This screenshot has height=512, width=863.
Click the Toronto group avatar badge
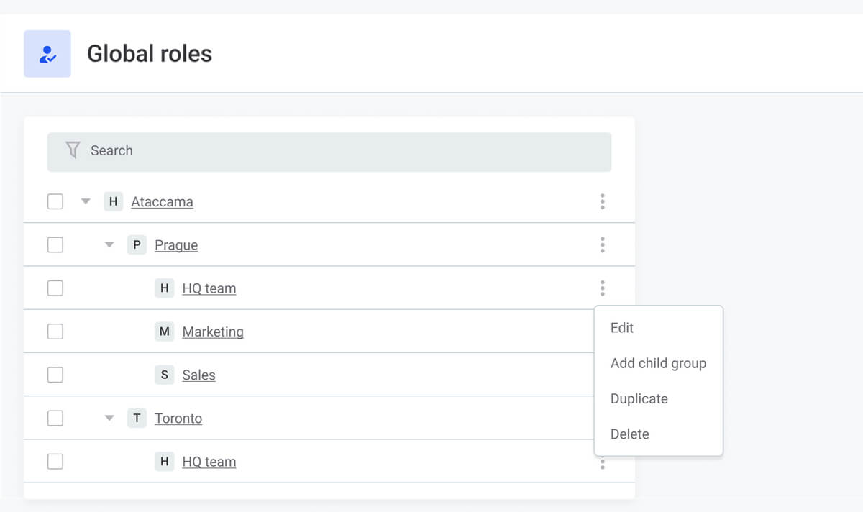pos(137,418)
